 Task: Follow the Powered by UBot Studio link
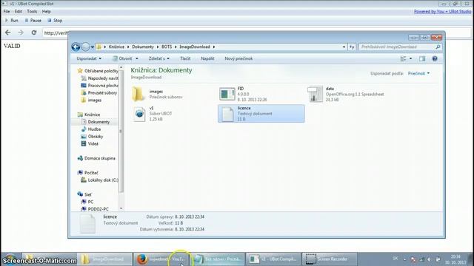click(x=442, y=12)
